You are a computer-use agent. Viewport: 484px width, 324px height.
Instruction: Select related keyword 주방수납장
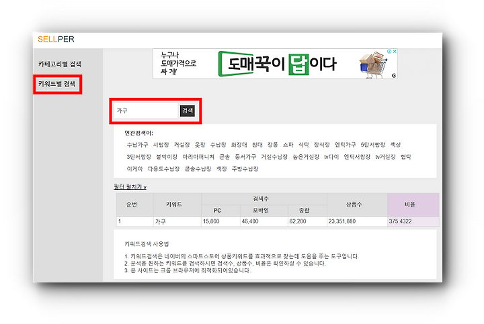pos(245,169)
